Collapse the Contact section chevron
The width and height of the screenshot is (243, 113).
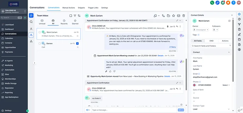(x=229, y=52)
